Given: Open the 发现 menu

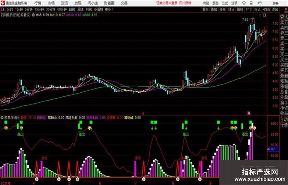Looking at the screenshot, I should tap(78, 3).
